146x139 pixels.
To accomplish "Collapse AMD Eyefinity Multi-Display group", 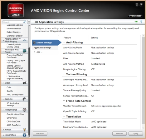I will pyautogui.click(x=3, y=40).
